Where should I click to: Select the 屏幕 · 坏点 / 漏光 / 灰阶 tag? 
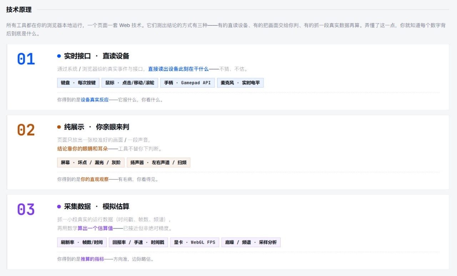[91, 162]
